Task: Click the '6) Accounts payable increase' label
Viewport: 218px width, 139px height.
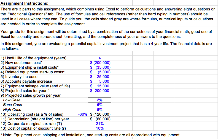Action: [26, 81]
